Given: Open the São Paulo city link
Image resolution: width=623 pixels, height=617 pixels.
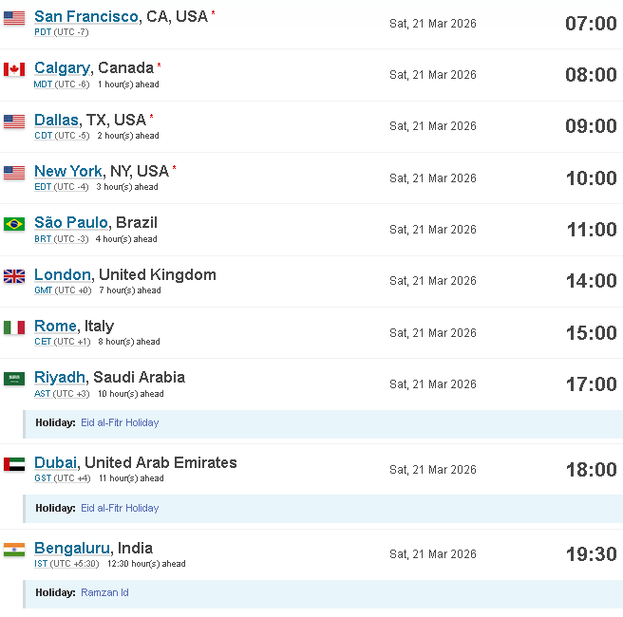Looking at the screenshot, I should 70,222.
